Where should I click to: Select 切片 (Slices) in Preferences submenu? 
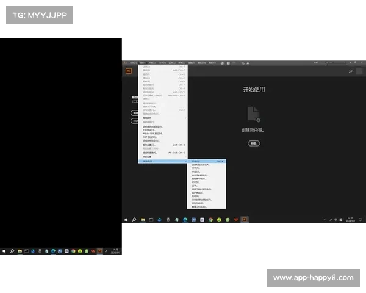207,183
